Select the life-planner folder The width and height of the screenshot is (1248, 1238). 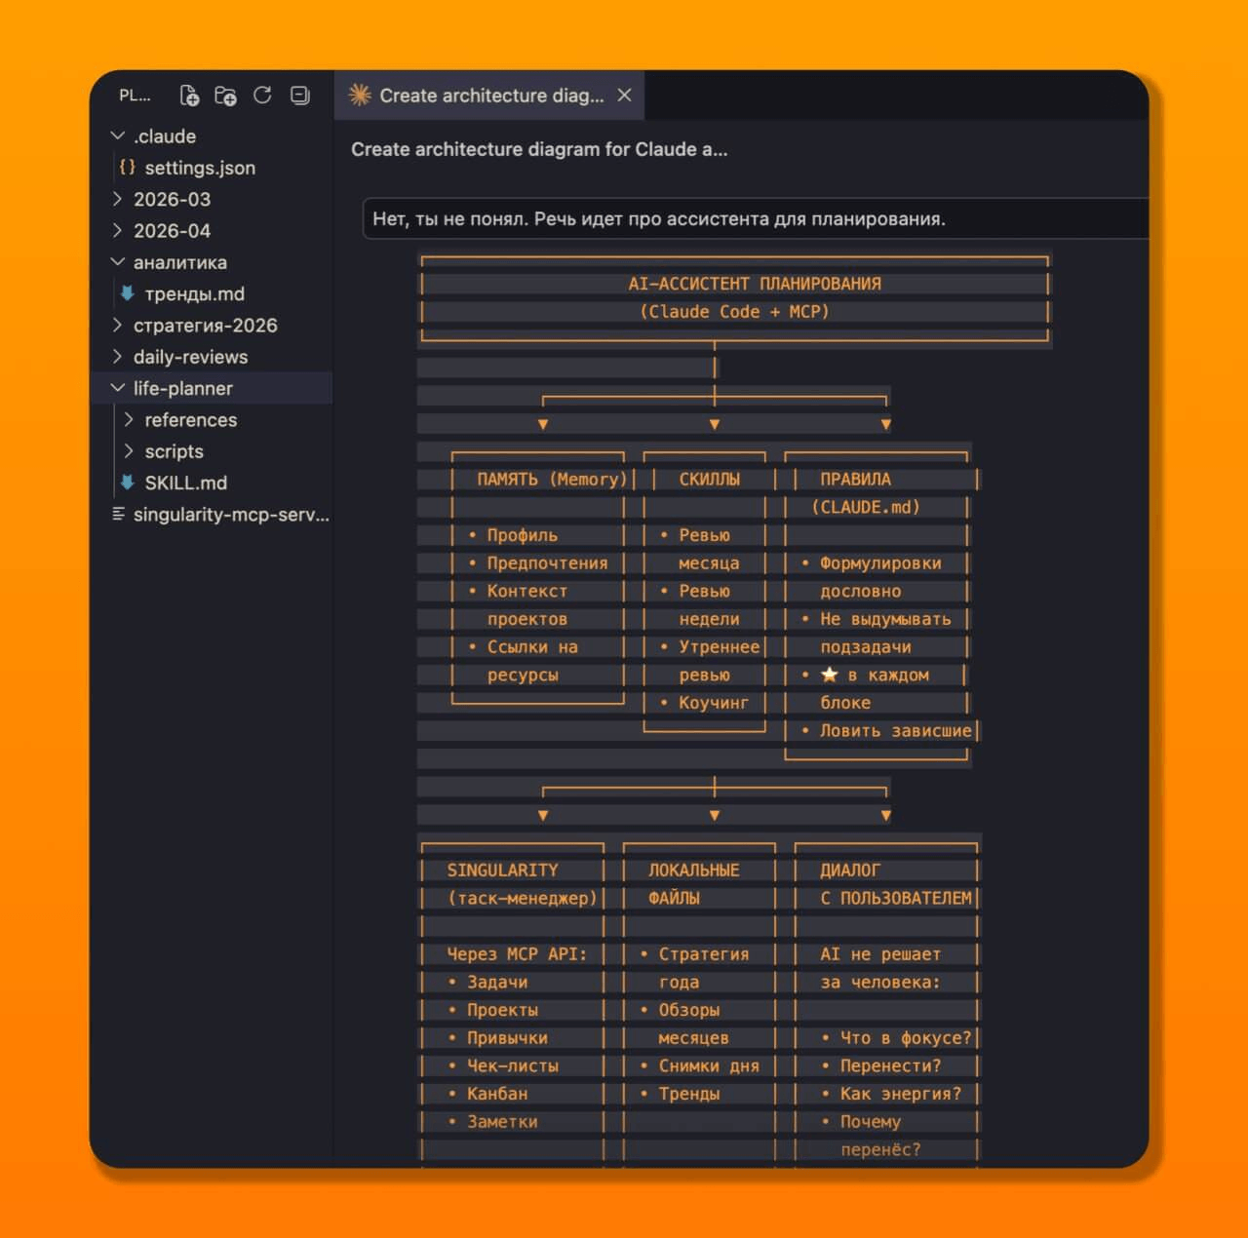(182, 388)
